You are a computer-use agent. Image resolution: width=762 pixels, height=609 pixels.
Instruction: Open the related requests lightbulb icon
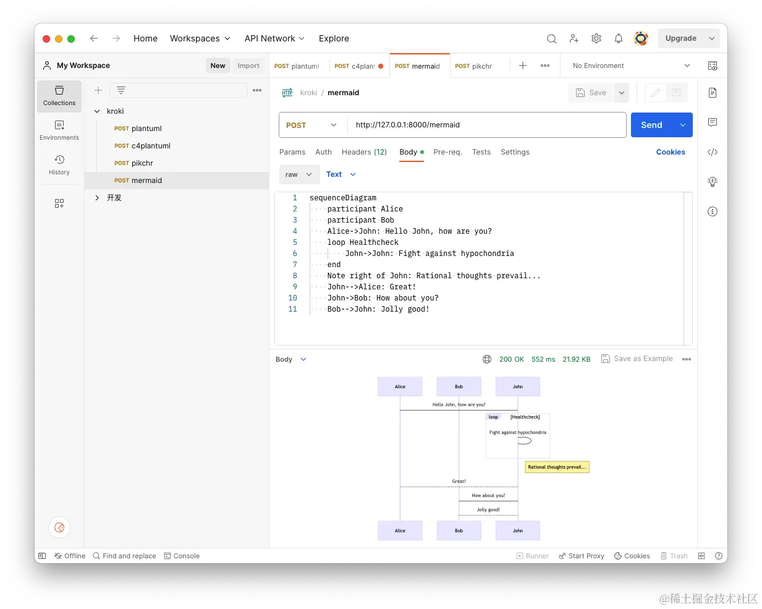pos(713,182)
